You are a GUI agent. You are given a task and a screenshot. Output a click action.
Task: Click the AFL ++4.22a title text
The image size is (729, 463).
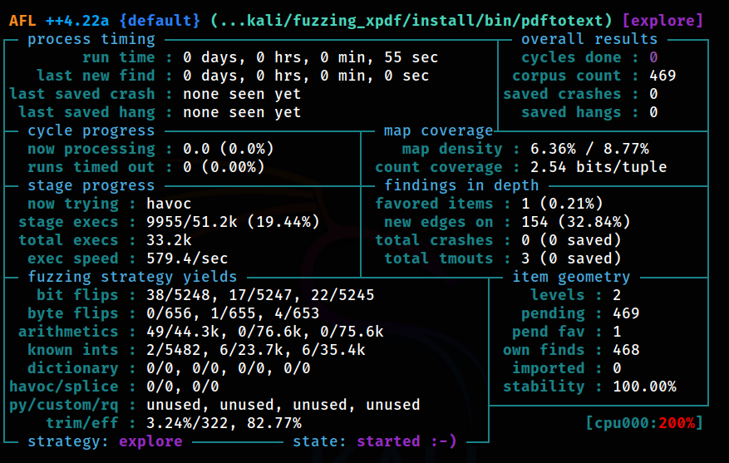[x=59, y=21]
